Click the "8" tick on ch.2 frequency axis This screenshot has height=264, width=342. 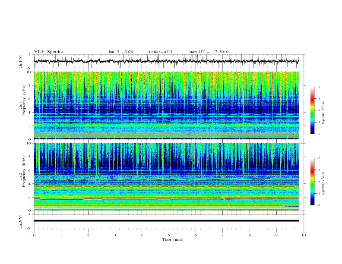[x=30, y=157]
